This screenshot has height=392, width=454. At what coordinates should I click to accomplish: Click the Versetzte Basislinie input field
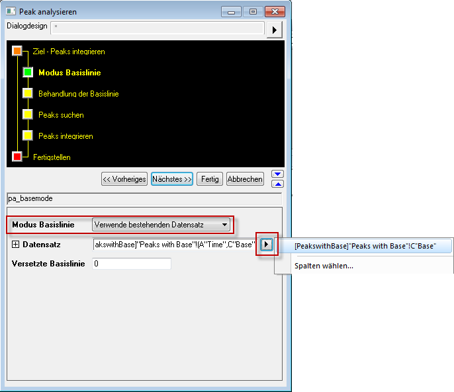coord(132,264)
